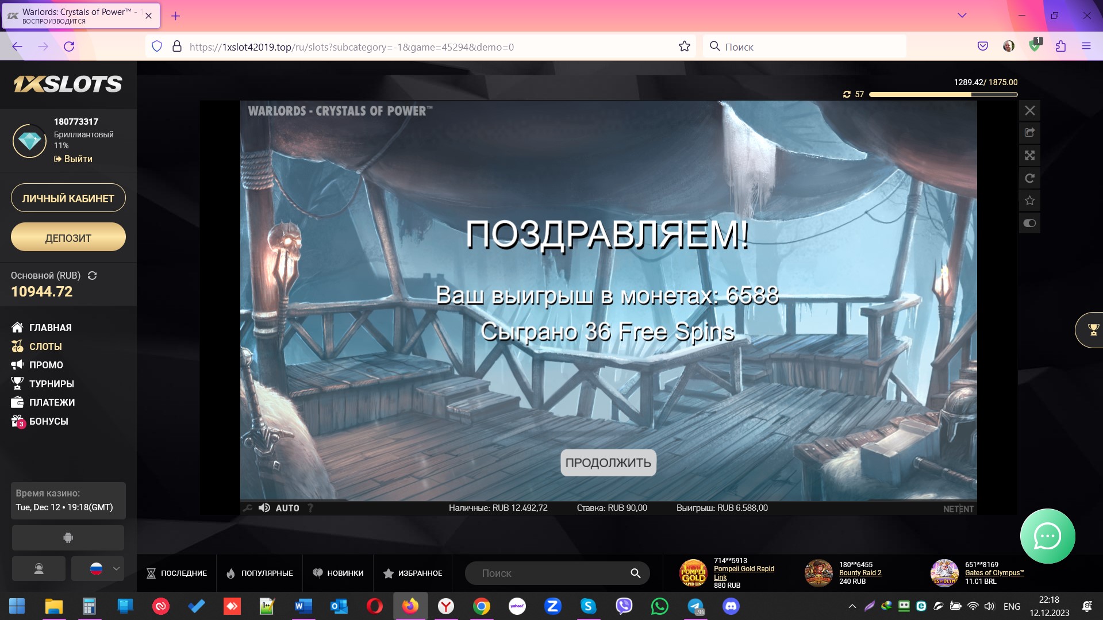Open Google Chrome from the taskbar
The height and width of the screenshot is (620, 1103).
482,606
